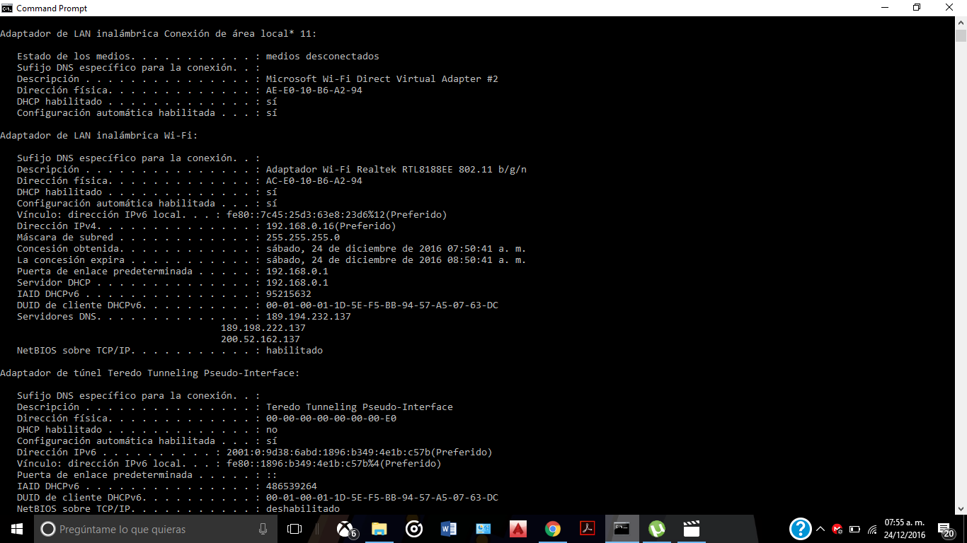
Task: Click the Wi-Fi physical address AC-E0-10-B6-A2-94
Action: tap(314, 181)
